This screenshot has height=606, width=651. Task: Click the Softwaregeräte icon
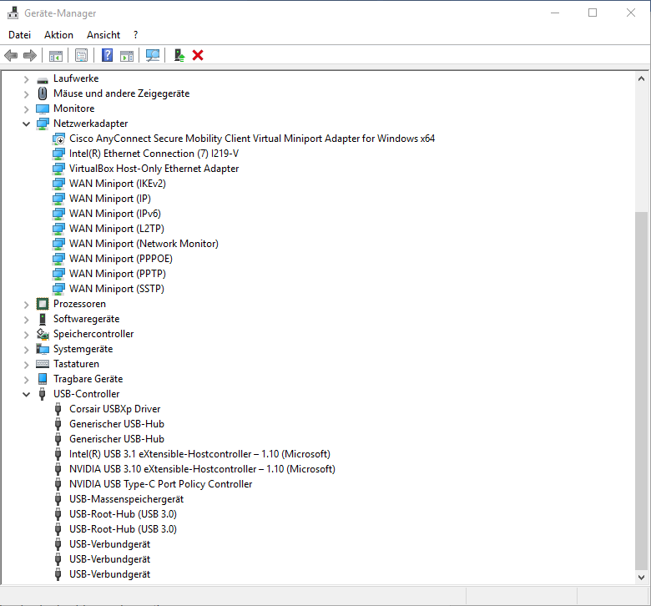[x=43, y=319]
